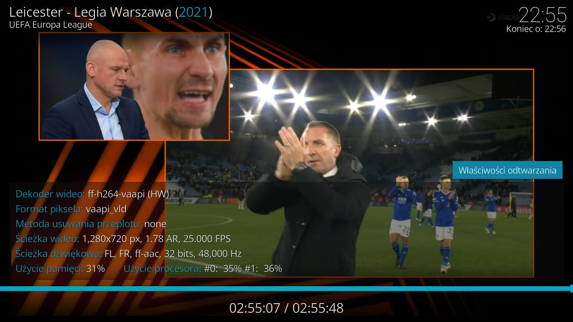Click the Ścieżka dźwiękowa audio row
The height and width of the screenshot is (322, 573).
pos(128,254)
